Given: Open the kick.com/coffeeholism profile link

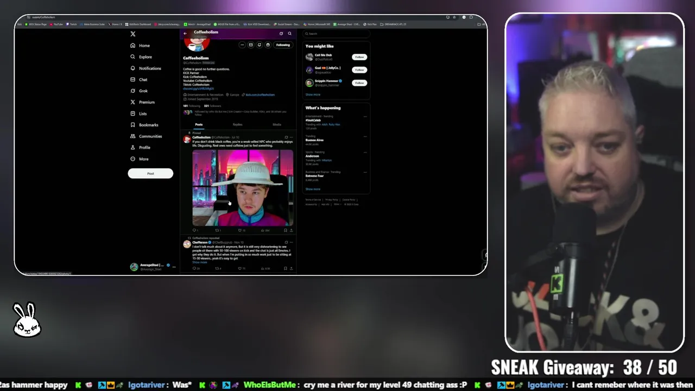Looking at the screenshot, I should [x=260, y=95].
